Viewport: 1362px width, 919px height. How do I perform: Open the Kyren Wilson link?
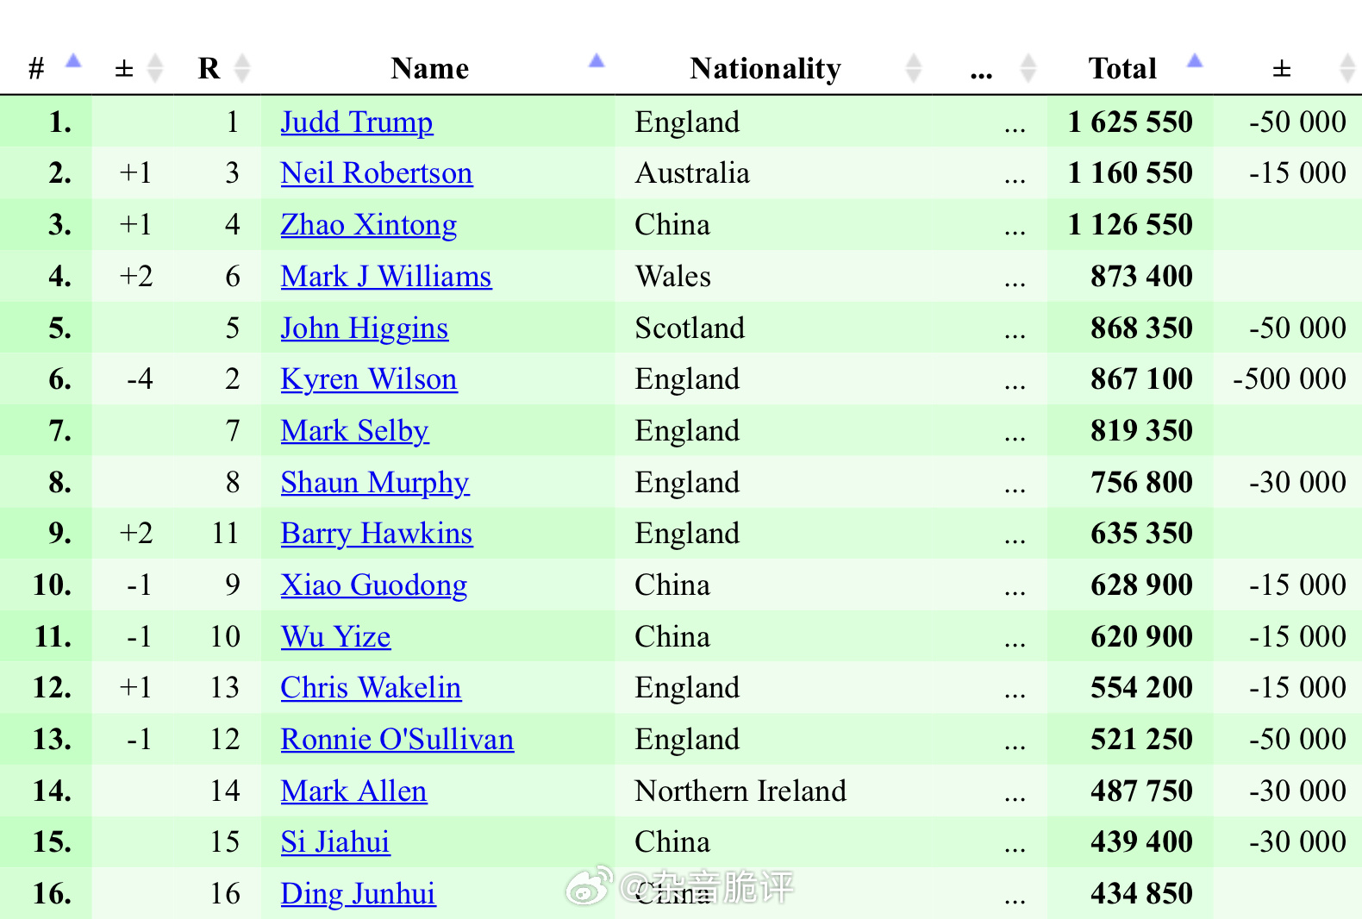click(x=369, y=379)
